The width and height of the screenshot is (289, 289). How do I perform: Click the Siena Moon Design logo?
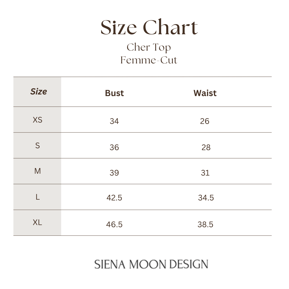[x=151, y=264]
